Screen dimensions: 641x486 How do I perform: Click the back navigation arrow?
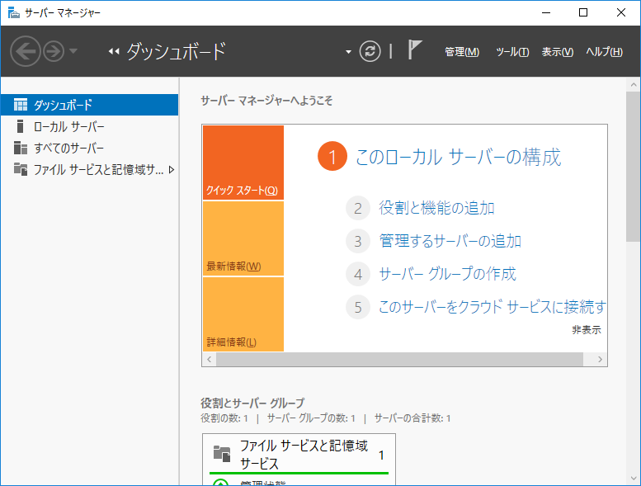point(26,51)
